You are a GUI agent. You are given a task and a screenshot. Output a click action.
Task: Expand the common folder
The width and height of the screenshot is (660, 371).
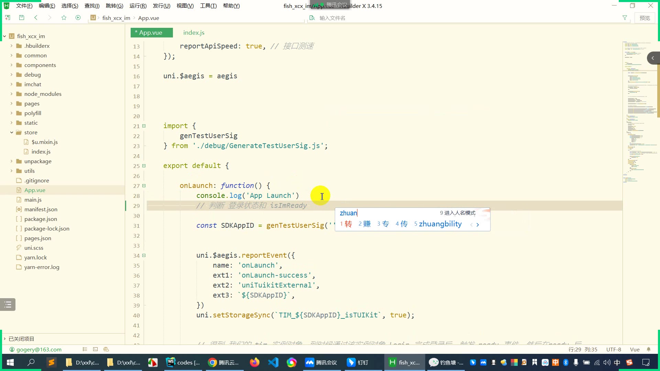(11, 55)
